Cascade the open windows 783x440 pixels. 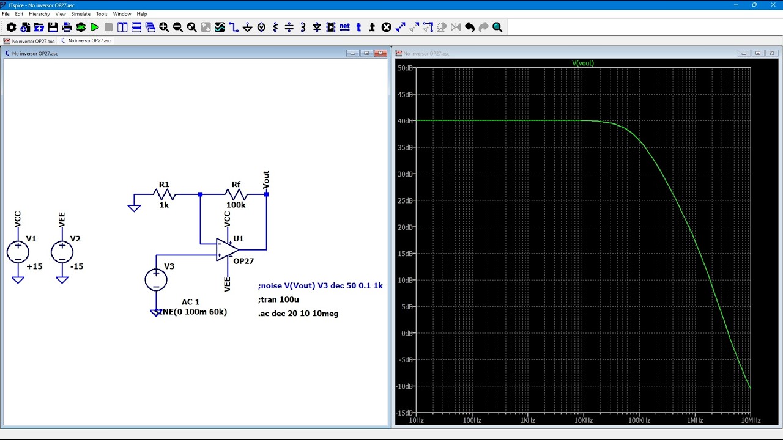tap(150, 27)
